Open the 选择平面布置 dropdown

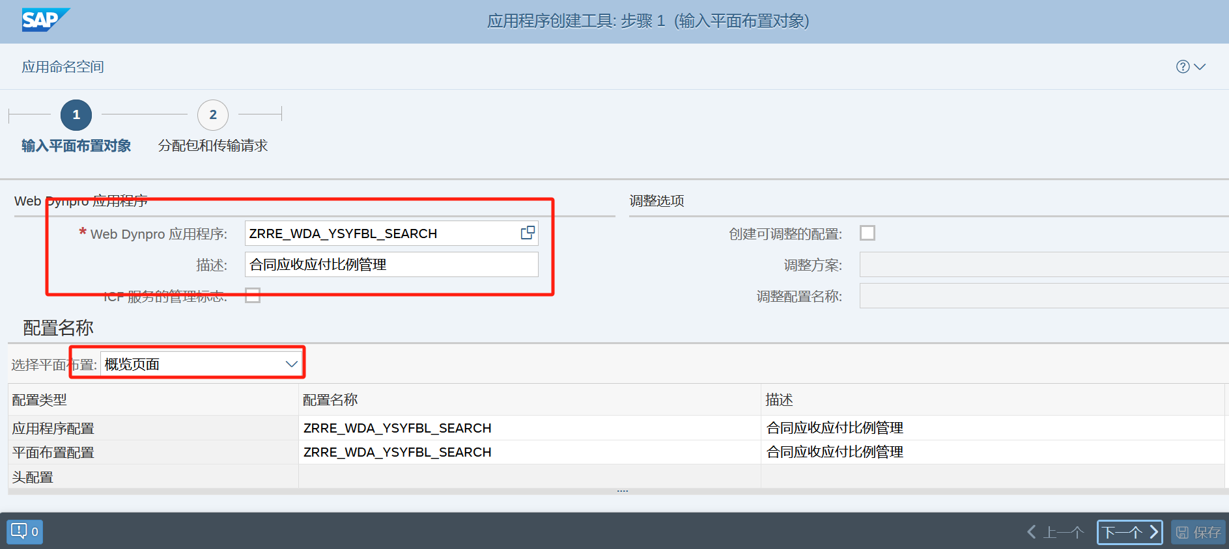click(202, 364)
